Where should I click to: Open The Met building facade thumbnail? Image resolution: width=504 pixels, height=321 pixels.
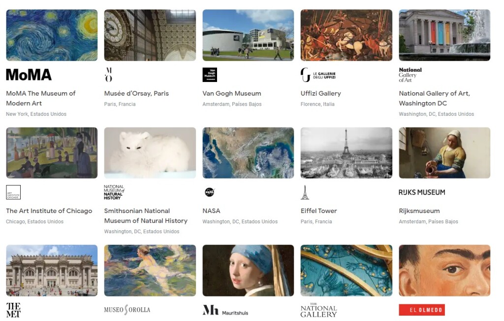[x=52, y=270]
